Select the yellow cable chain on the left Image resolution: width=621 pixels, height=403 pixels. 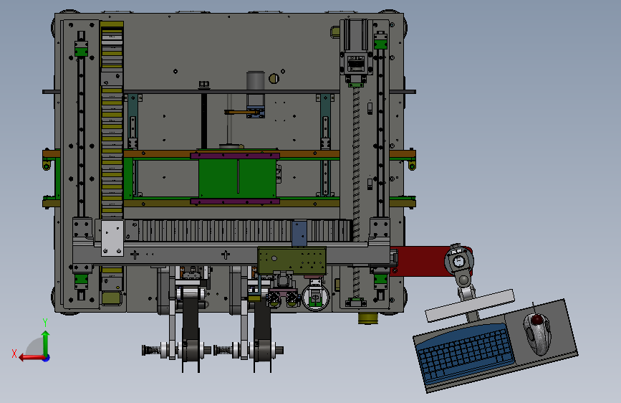[112, 119]
